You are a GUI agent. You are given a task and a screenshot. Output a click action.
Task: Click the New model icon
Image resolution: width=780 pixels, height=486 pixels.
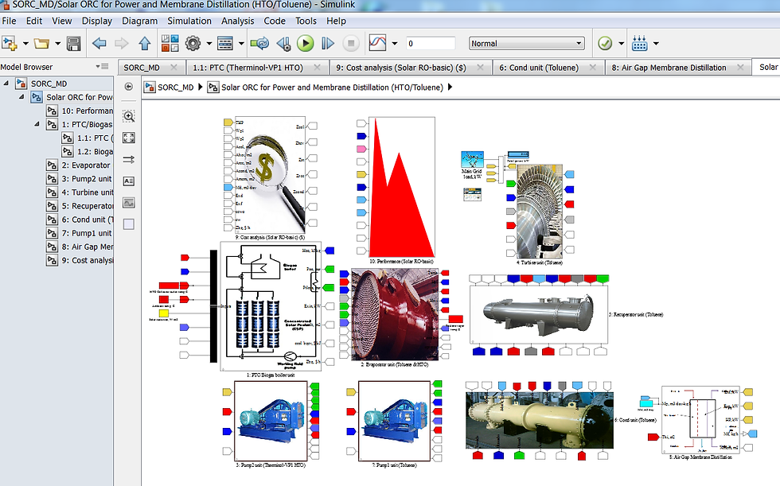(10, 44)
